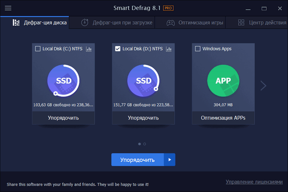Open disk D: fragmentation chart icon
288x192 pixels.
point(169,49)
